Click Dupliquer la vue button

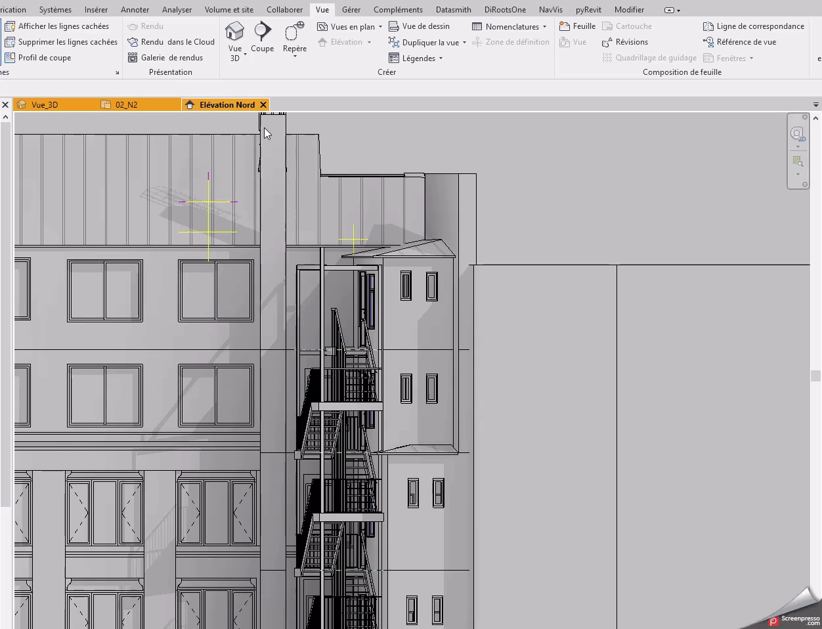(423, 42)
